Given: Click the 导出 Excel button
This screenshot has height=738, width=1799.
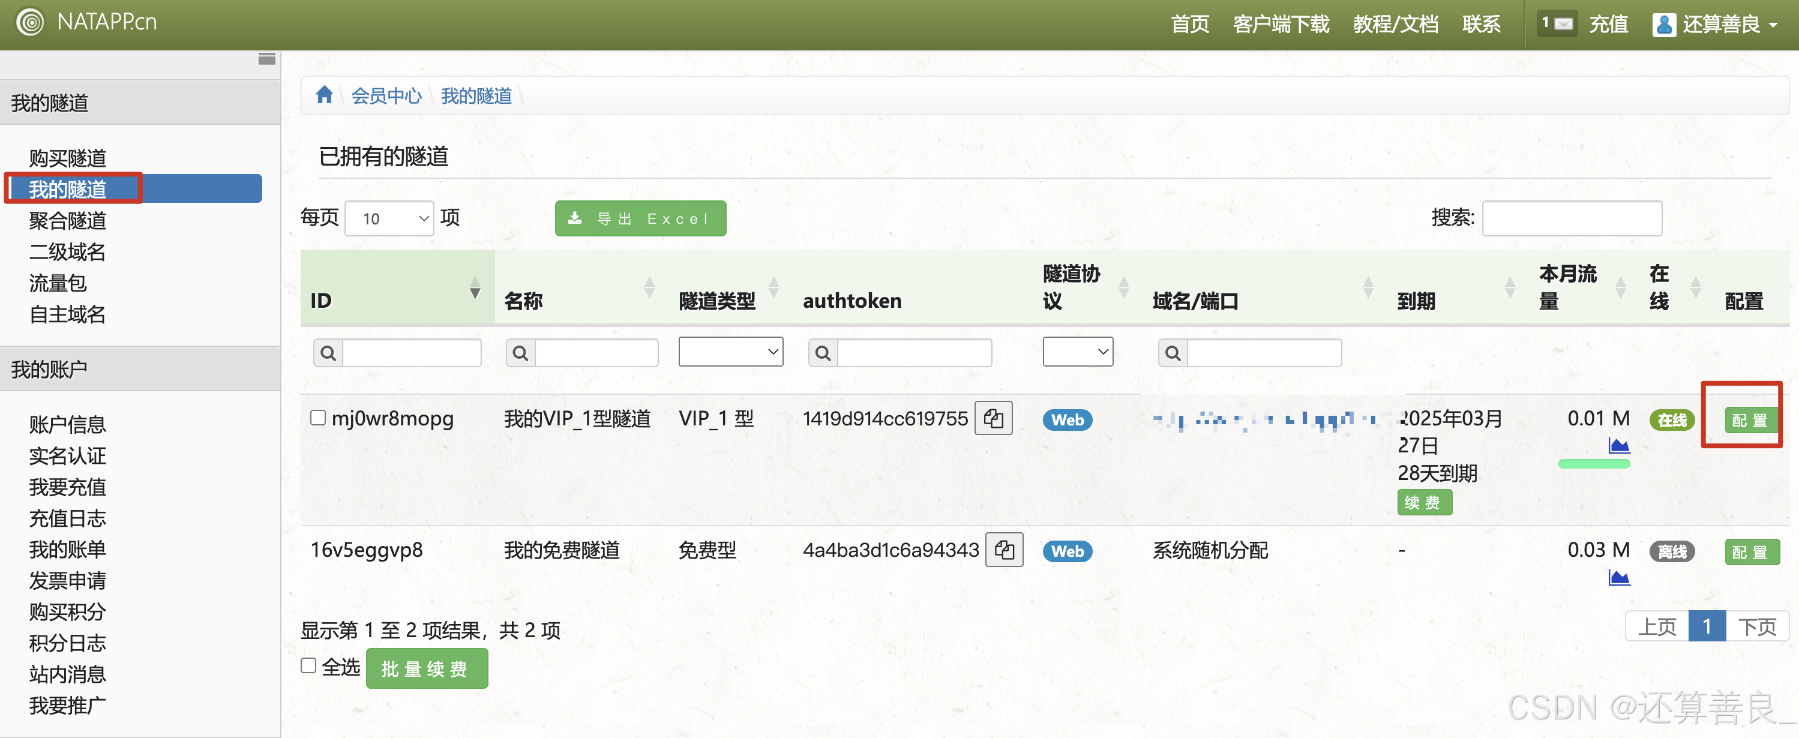Looking at the screenshot, I should click(640, 218).
